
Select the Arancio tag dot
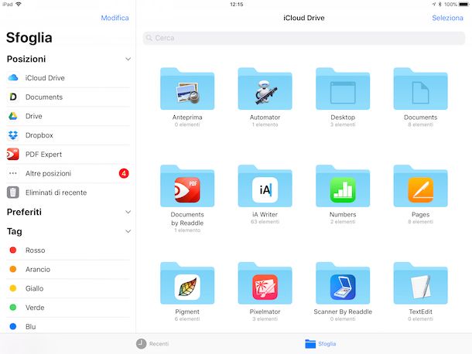[13, 269]
